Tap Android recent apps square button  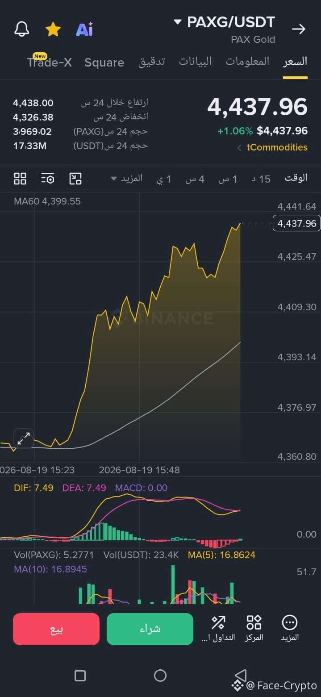pyautogui.click(x=80, y=676)
